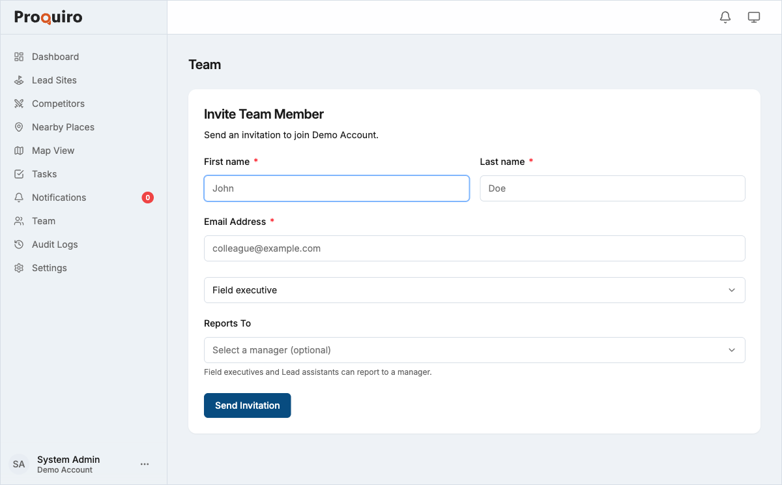Click the red notification count badge
This screenshot has width=782, height=485.
[147, 198]
